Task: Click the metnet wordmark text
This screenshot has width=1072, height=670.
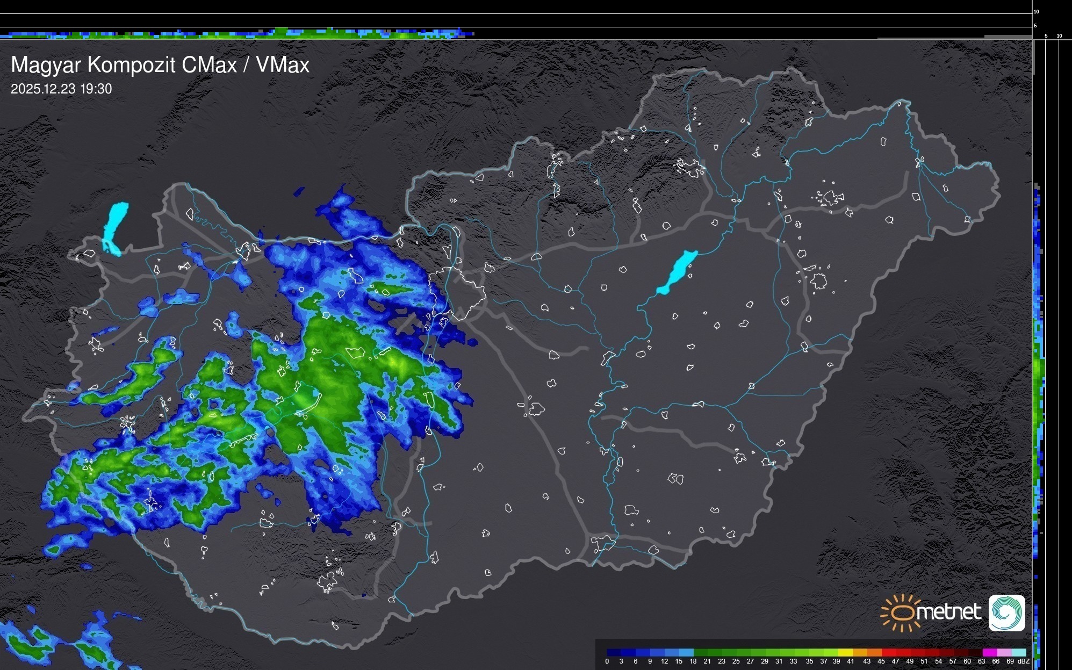Action: [x=948, y=612]
